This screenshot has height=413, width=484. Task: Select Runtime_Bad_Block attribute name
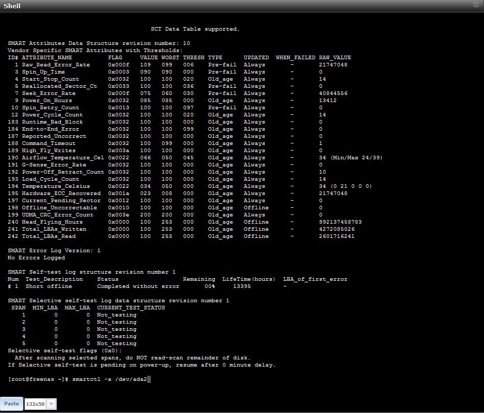[52, 122]
